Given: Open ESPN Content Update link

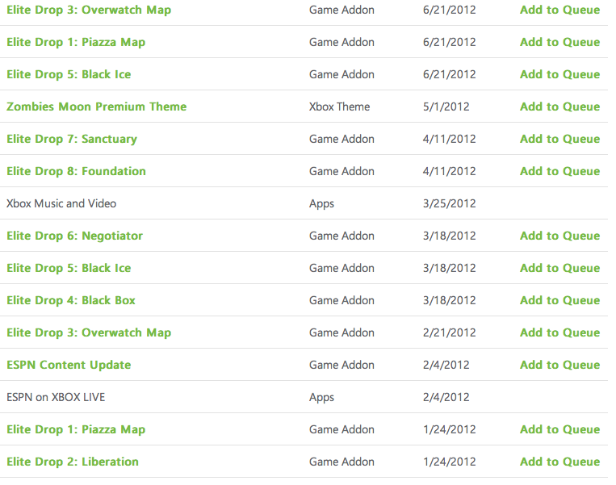Looking at the screenshot, I should 69,366.
